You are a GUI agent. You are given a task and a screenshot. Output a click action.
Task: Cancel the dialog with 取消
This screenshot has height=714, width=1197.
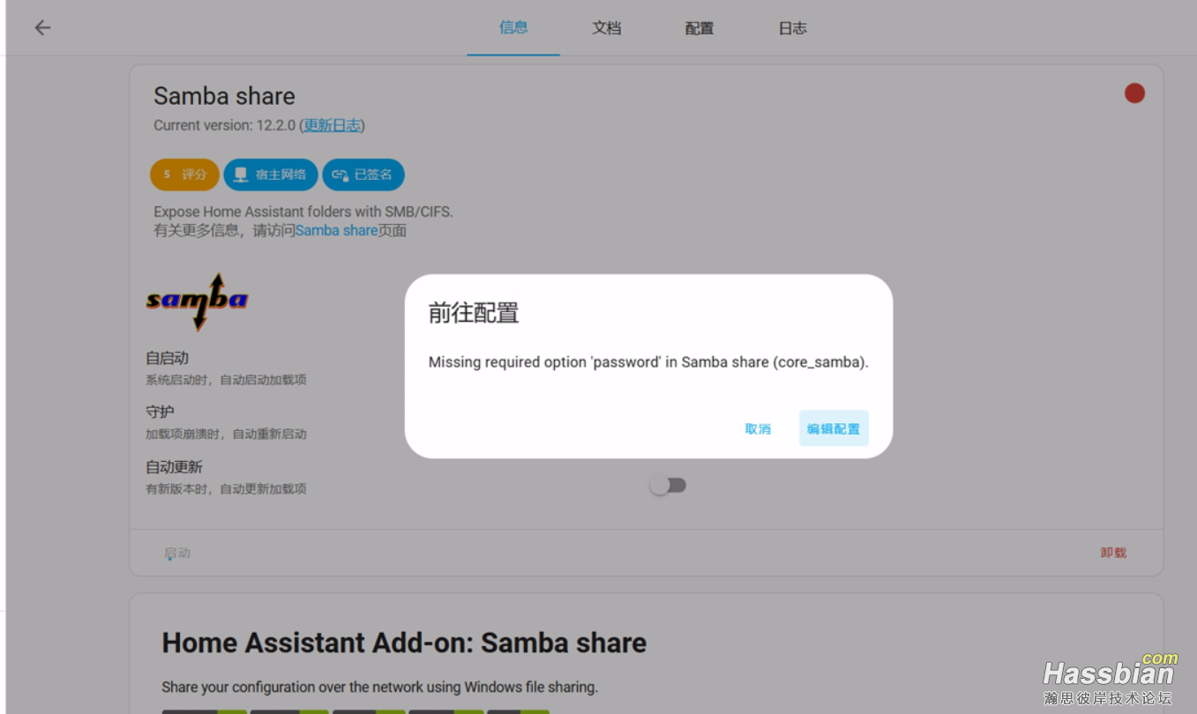[x=758, y=428]
